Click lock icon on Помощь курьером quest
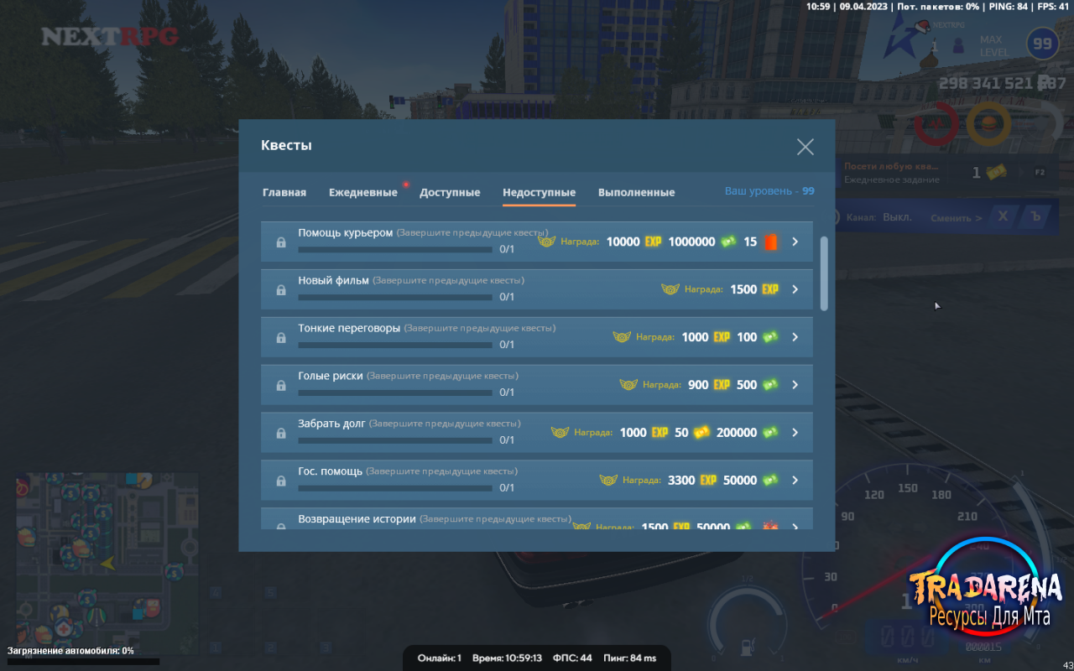 [x=281, y=242]
